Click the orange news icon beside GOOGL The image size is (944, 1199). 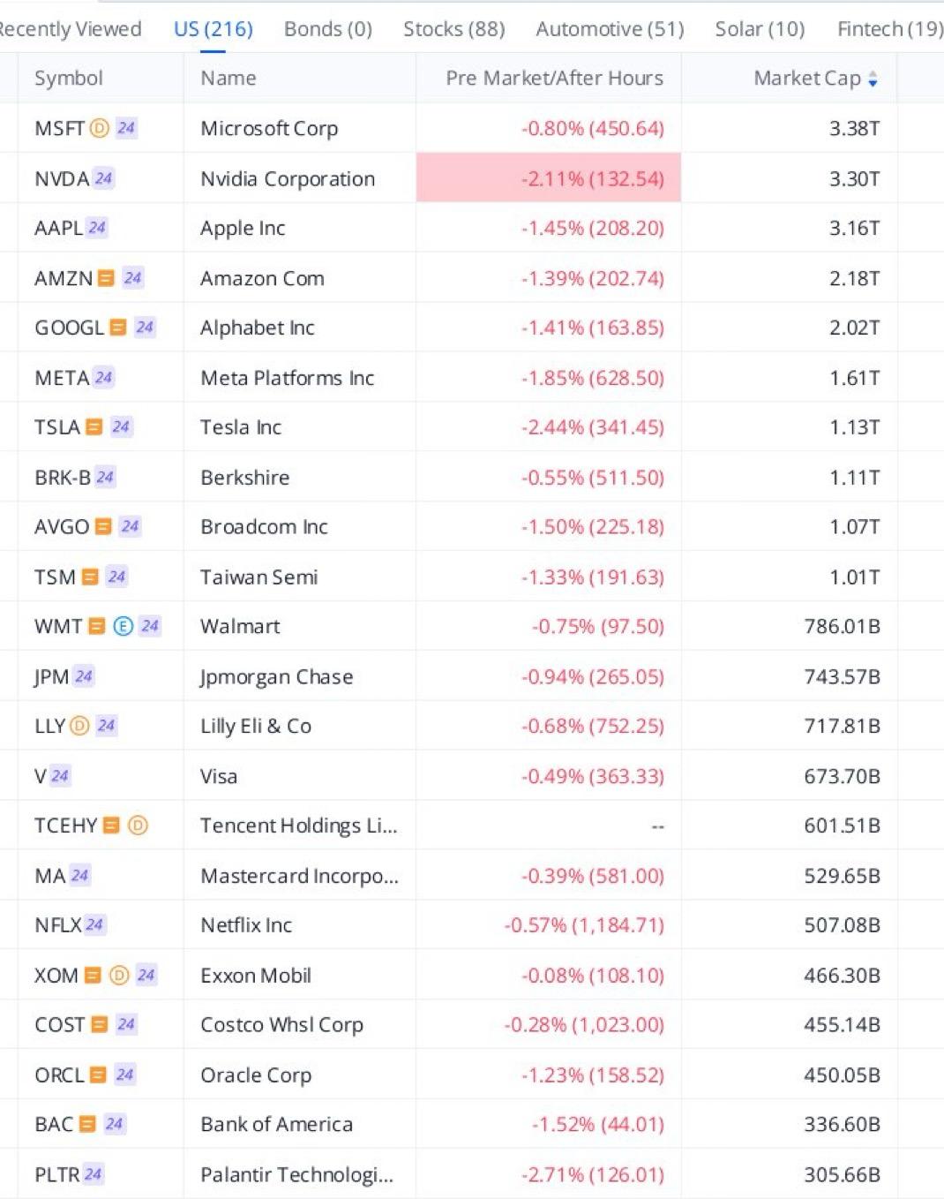pos(118,328)
